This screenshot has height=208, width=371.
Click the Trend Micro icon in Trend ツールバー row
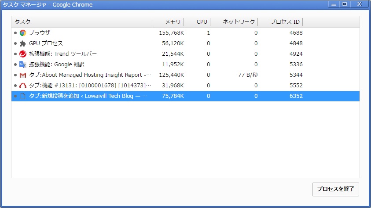(x=23, y=54)
